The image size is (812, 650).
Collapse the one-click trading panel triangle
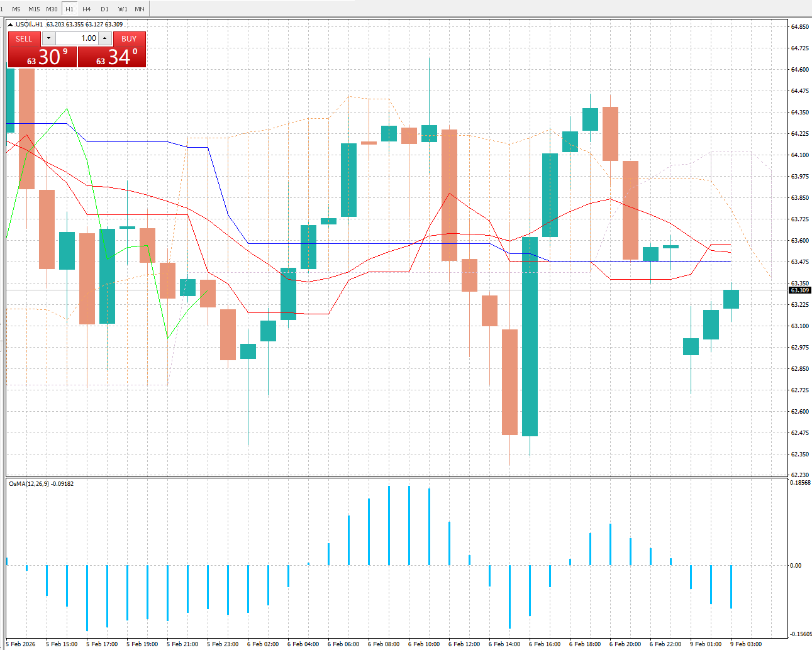point(11,25)
